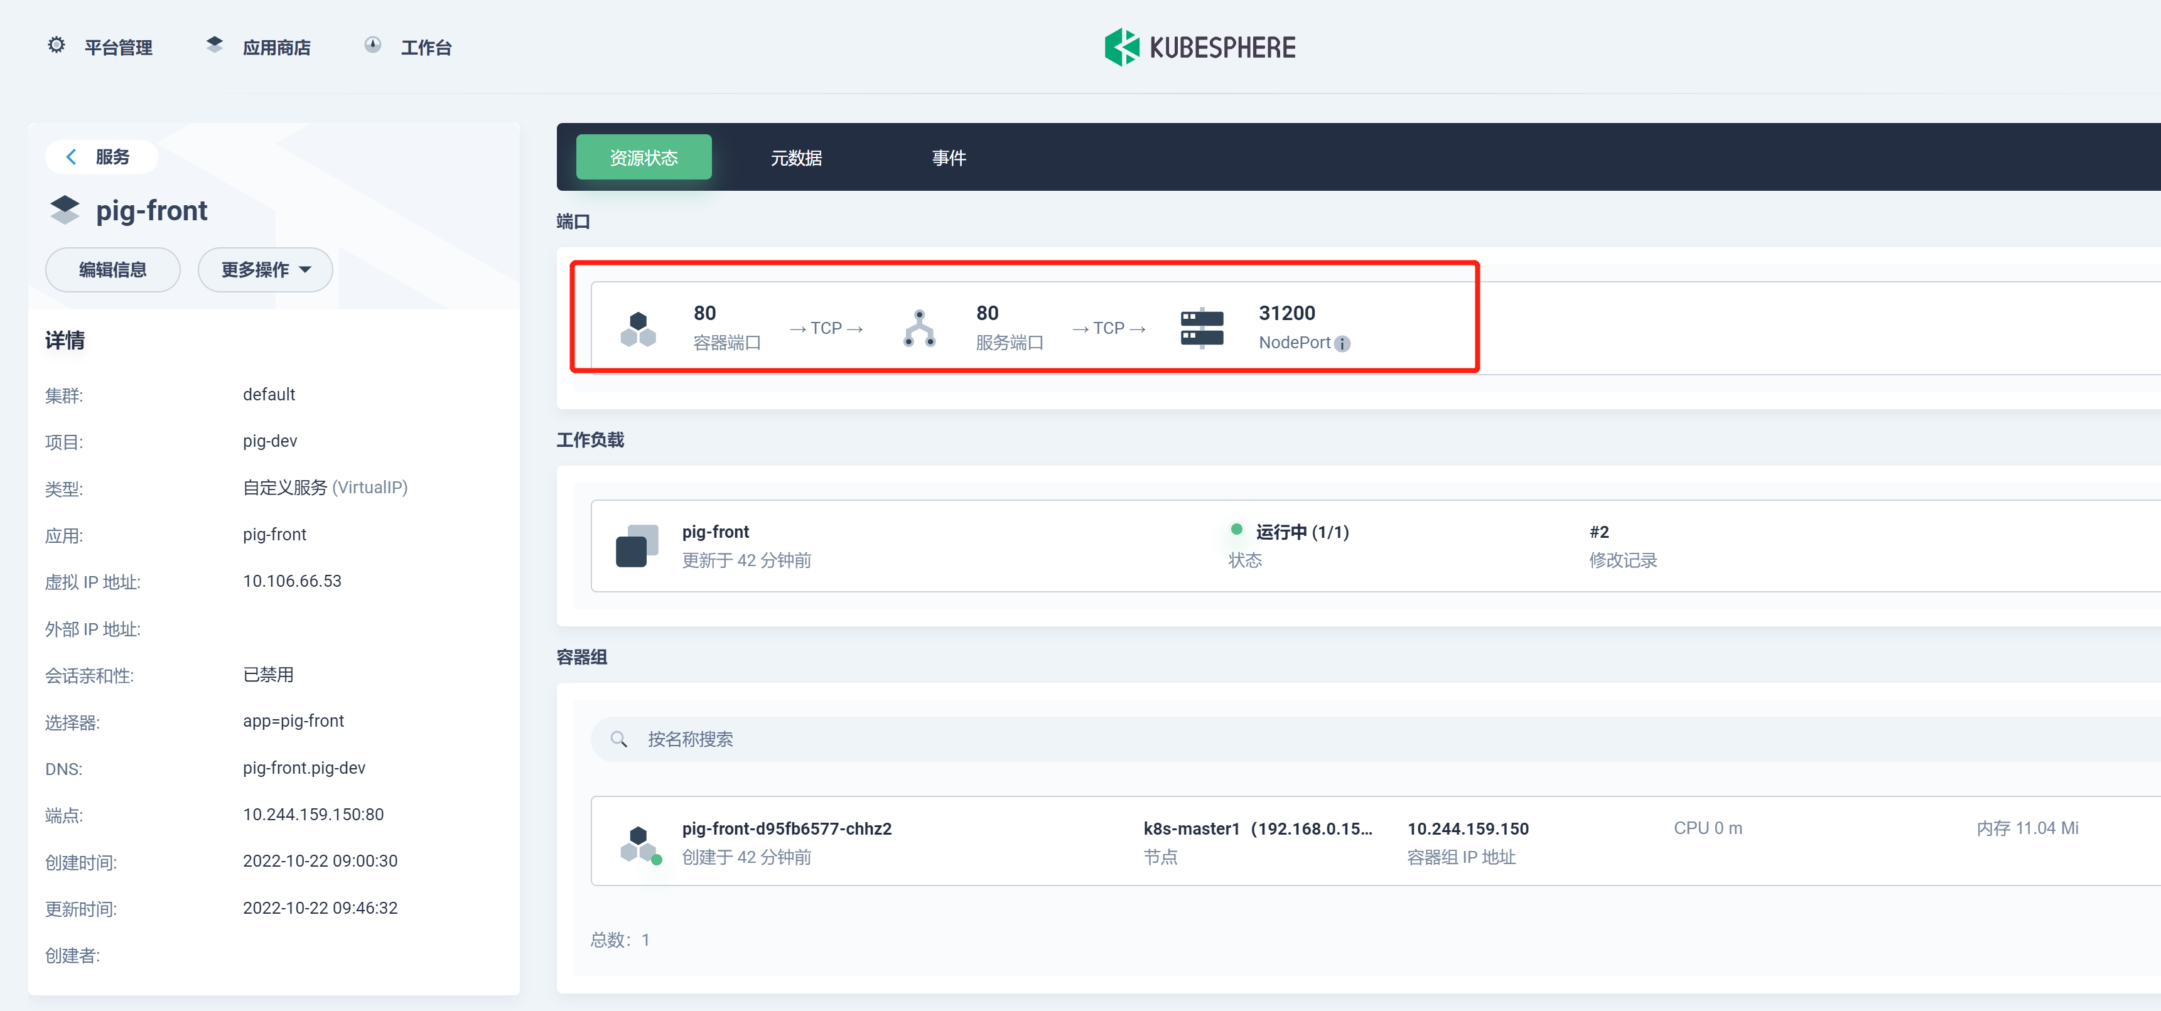Click the service port network icon
This screenshot has width=2161, height=1011.
tap(919, 329)
